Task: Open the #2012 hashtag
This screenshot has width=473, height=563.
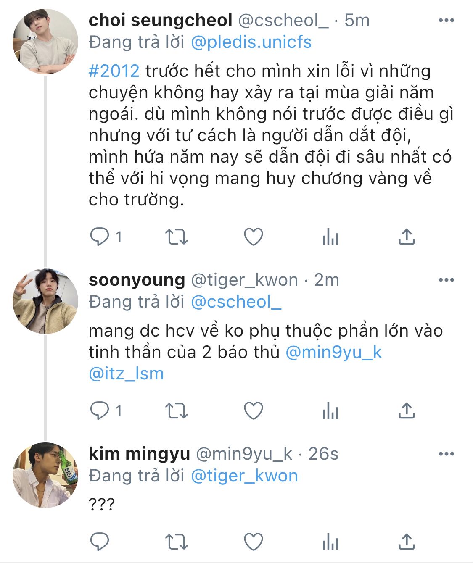Action: [x=114, y=71]
